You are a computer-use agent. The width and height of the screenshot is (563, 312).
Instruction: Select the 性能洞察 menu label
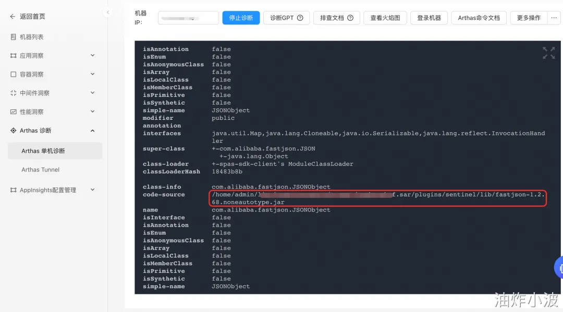32,111
